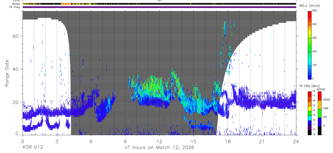Click the Noise strip above the plot
This screenshot has height=153, width=333.
coord(159,4)
